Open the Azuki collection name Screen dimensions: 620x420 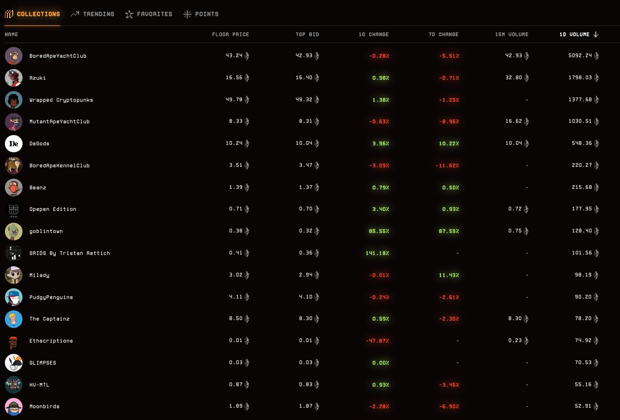point(38,78)
